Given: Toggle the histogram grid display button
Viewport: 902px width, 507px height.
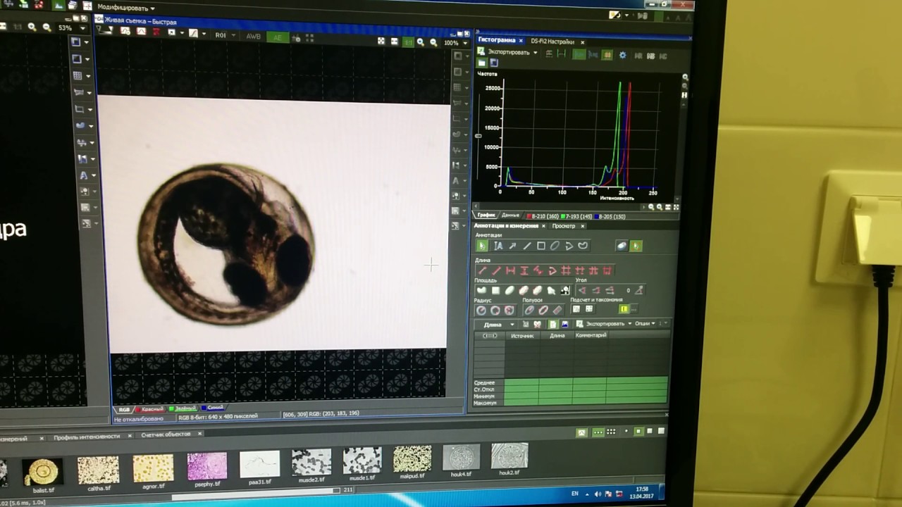Looking at the screenshot, I should (607, 55).
